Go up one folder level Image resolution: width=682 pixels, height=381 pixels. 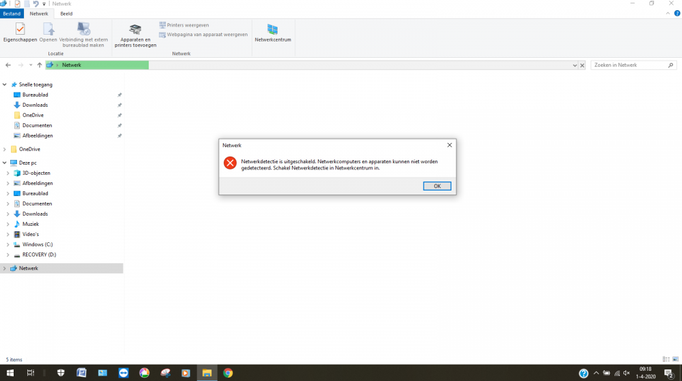pos(40,65)
